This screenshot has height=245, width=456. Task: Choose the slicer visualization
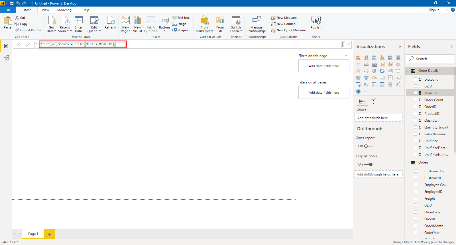358,85
